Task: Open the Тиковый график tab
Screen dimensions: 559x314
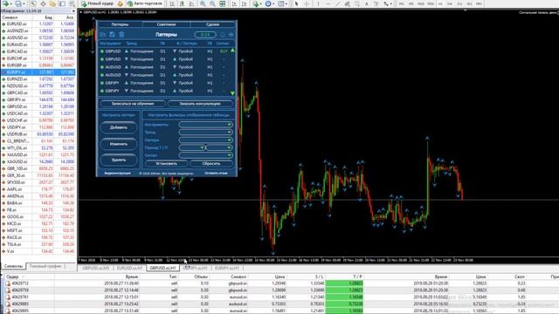Action: [x=45, y=266]
